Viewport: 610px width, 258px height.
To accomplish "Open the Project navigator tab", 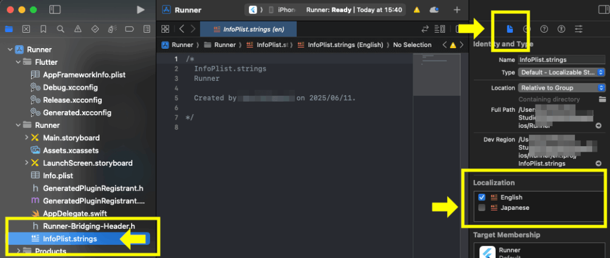I will [x=8, y=29].
